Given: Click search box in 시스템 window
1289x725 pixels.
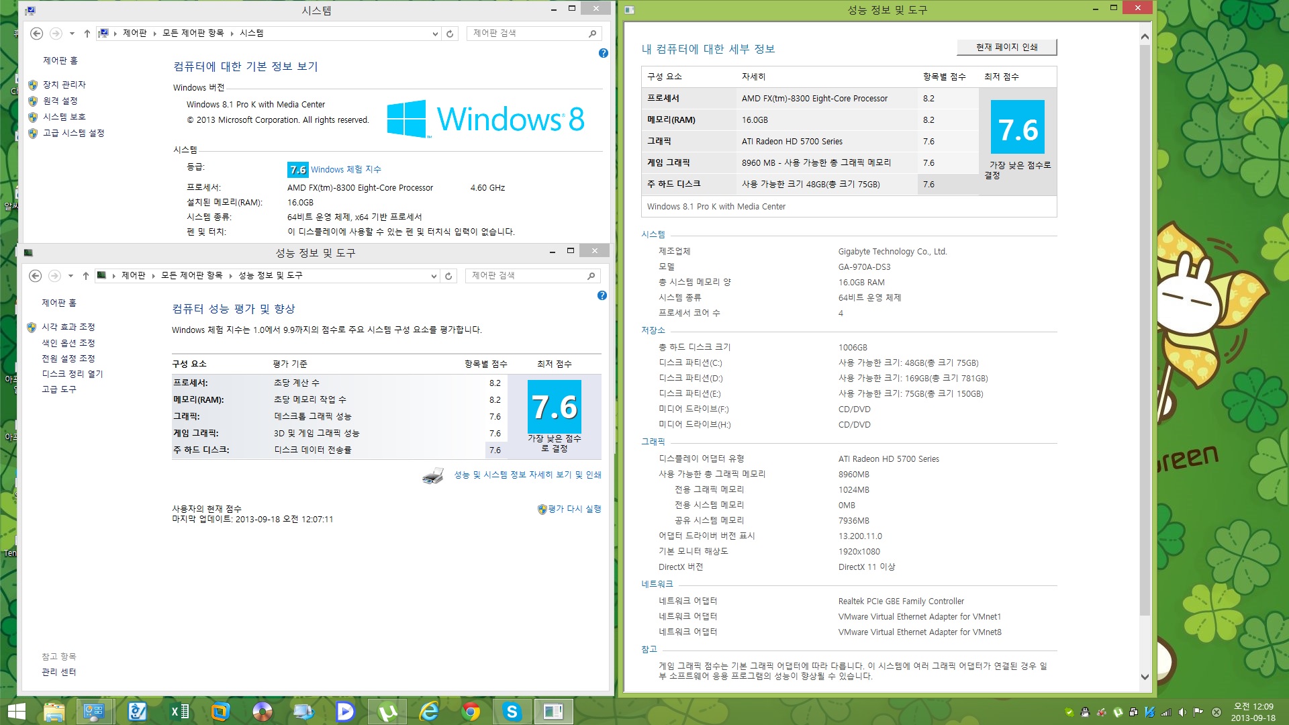Looking at the screenshot, I should pyautogui.click(x=534, y=34).
